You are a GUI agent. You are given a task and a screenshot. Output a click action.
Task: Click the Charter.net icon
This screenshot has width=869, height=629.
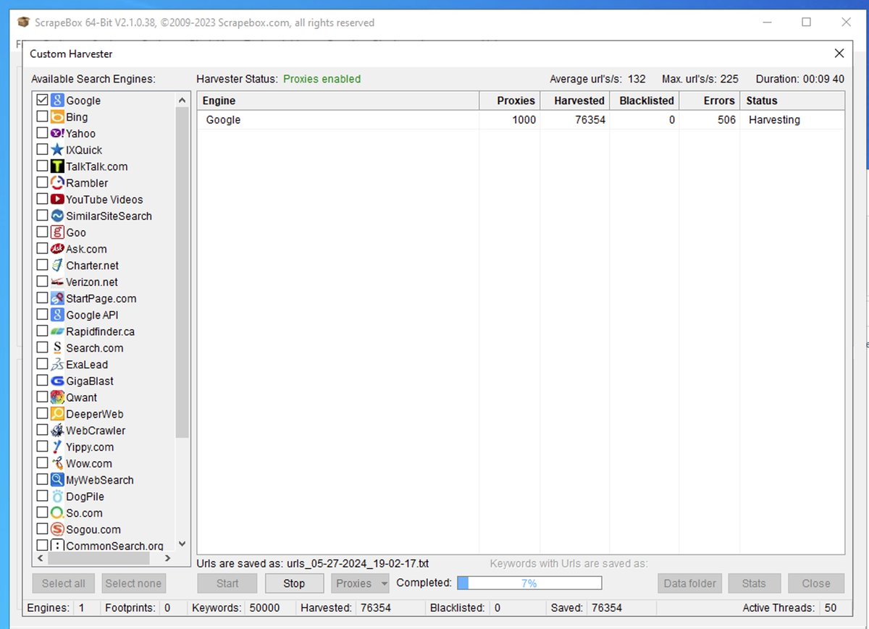coord(57,266)
